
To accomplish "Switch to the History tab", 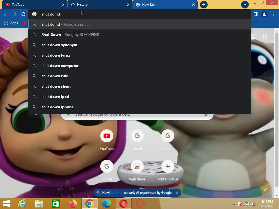I will (x=100, y=5).
